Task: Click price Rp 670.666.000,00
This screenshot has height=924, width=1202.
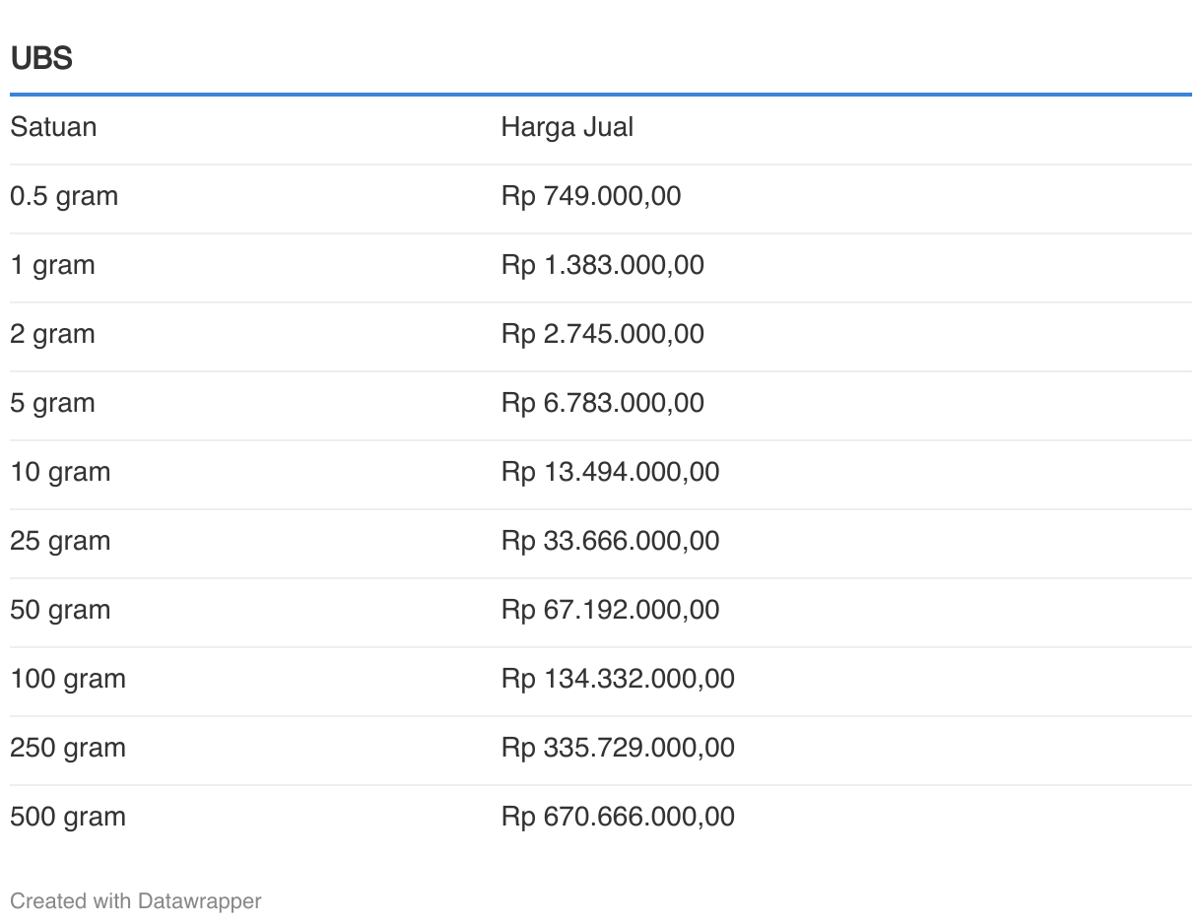Action: (x=618, y=817)
